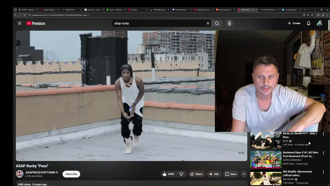Open options for Wiz Khalifa Mezmorized

[323, 172]
